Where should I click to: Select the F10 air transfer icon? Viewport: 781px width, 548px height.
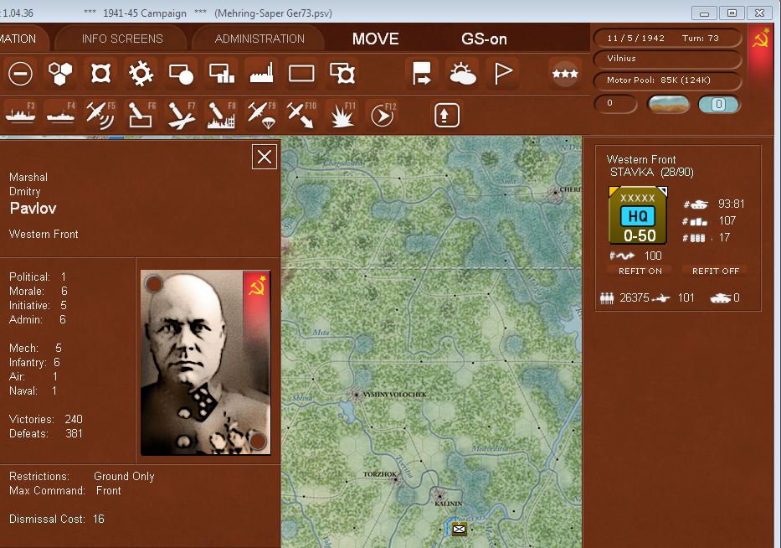click(301, 115)
